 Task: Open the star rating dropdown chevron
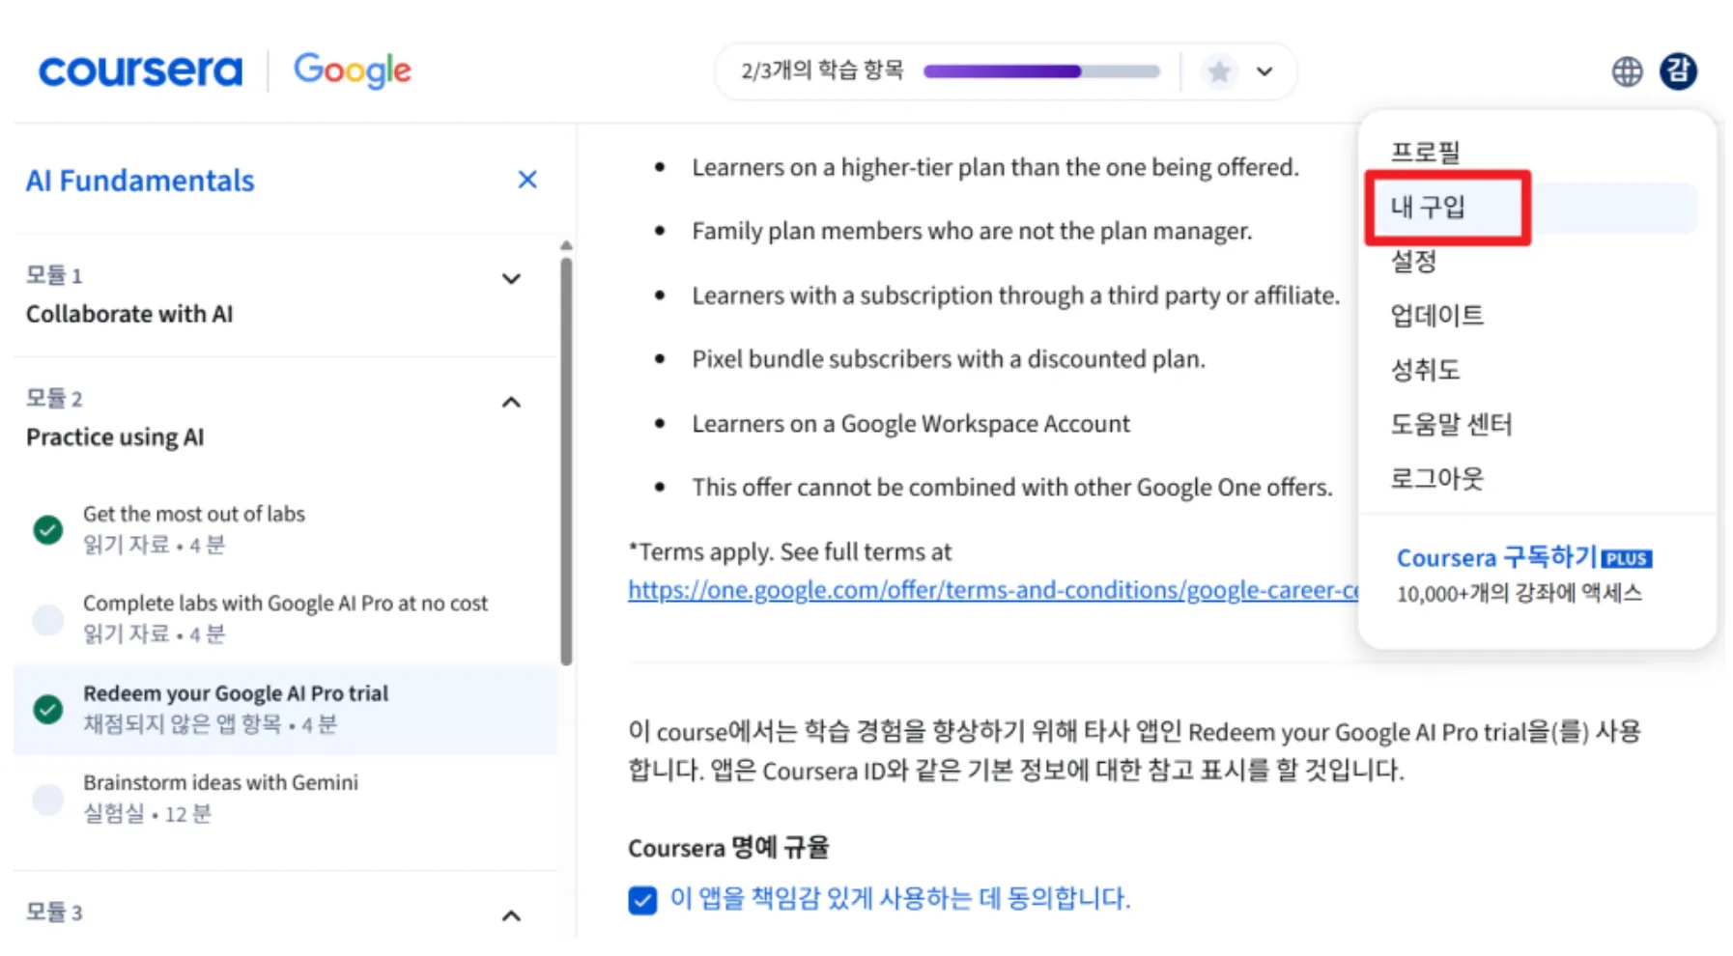coord(1264,70)
